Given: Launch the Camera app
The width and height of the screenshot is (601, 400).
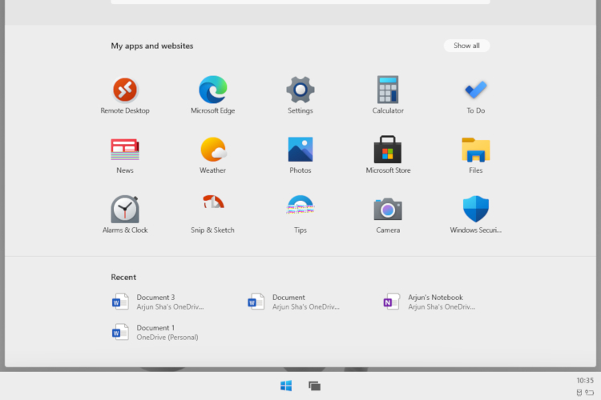Looking at the screenshot, I should coord(388,215).
